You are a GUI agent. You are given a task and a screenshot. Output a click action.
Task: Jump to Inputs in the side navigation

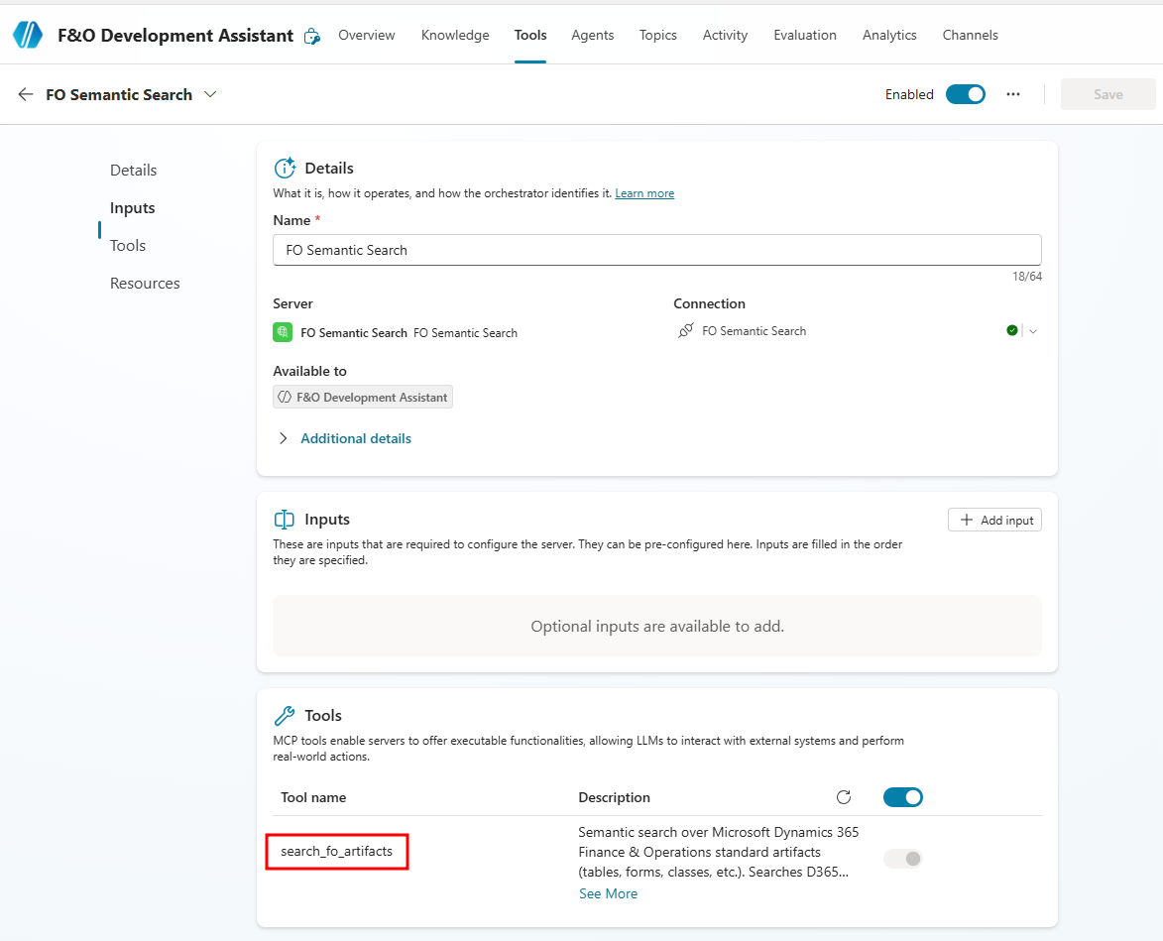point(133,207)
